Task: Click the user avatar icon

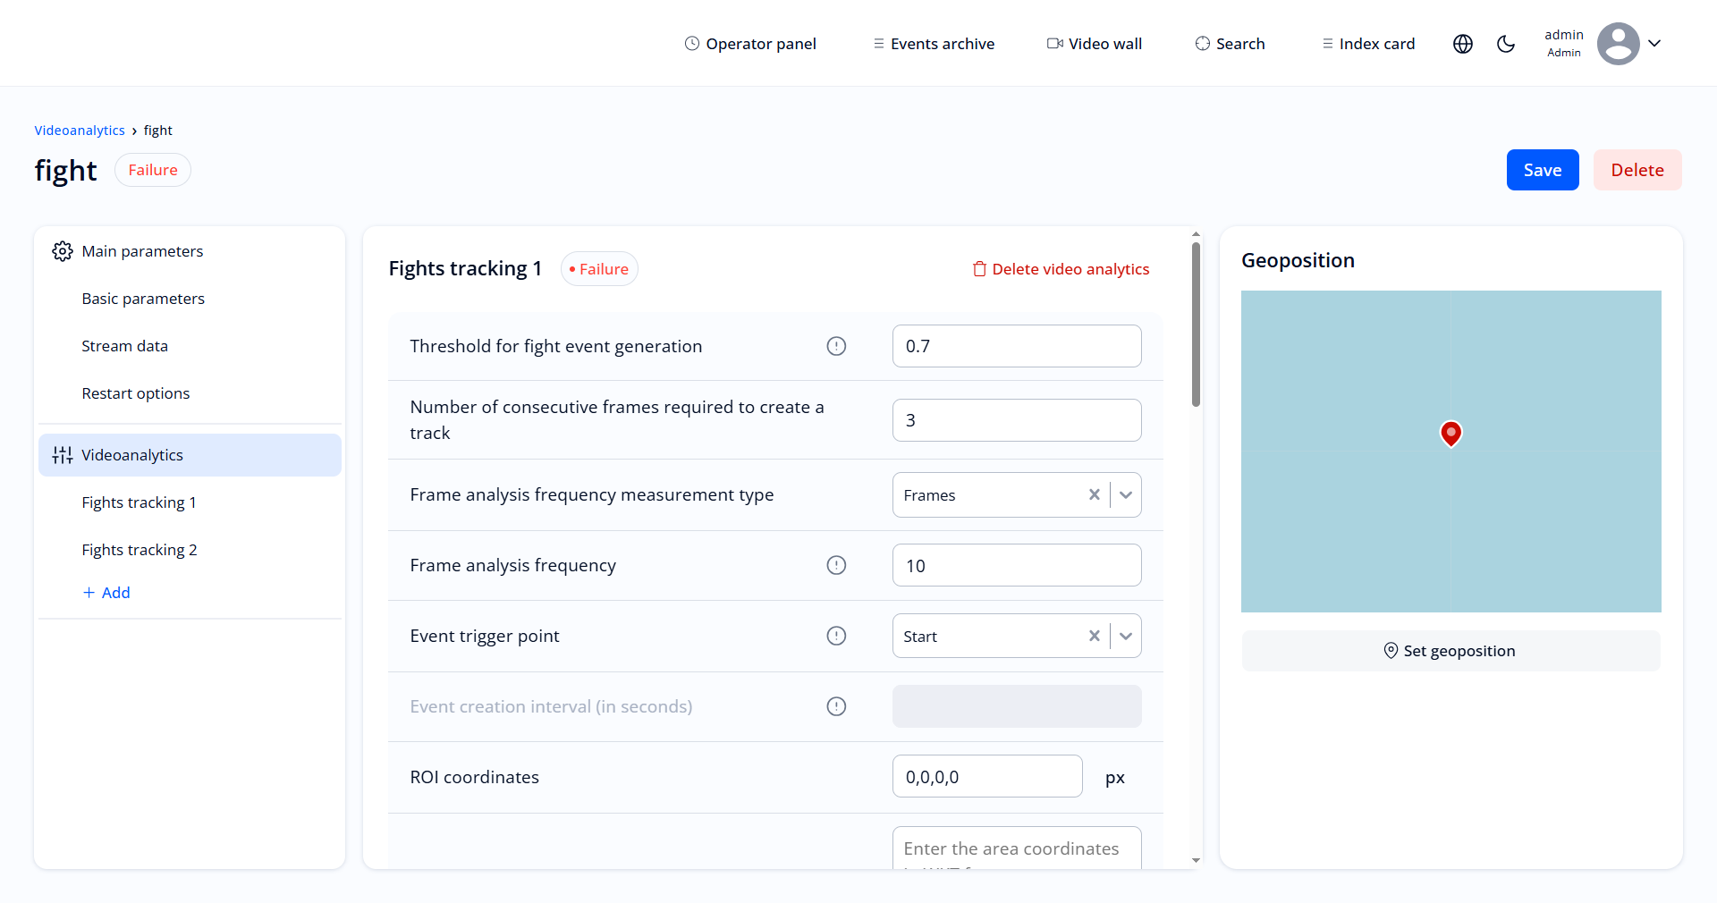Action: coord(1619,43)
